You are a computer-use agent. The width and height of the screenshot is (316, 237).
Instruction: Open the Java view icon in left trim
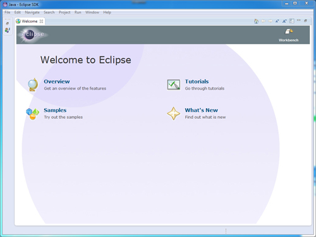point(8,30)
